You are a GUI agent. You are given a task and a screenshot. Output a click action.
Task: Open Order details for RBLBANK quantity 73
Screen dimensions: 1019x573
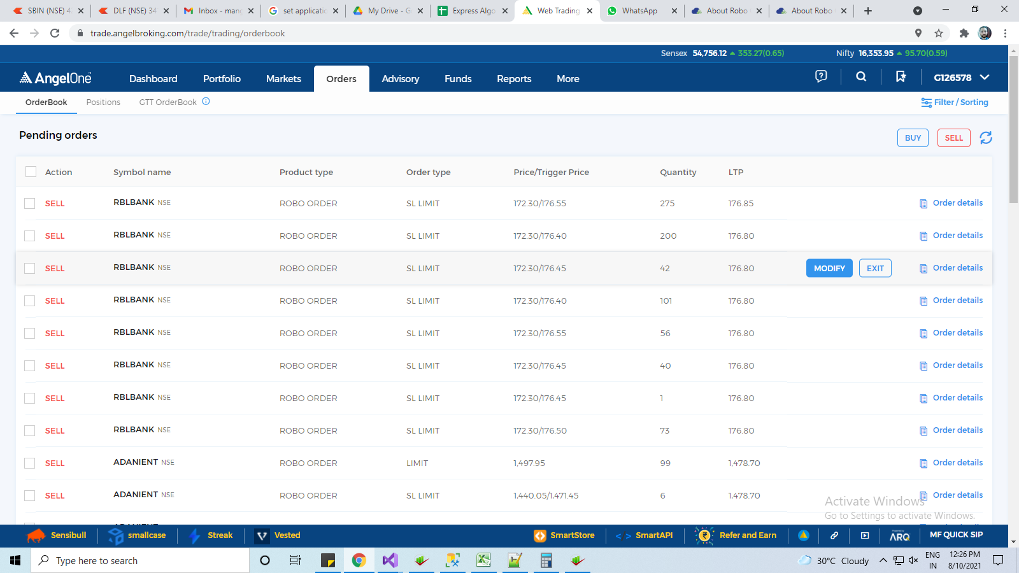[957, 430]
